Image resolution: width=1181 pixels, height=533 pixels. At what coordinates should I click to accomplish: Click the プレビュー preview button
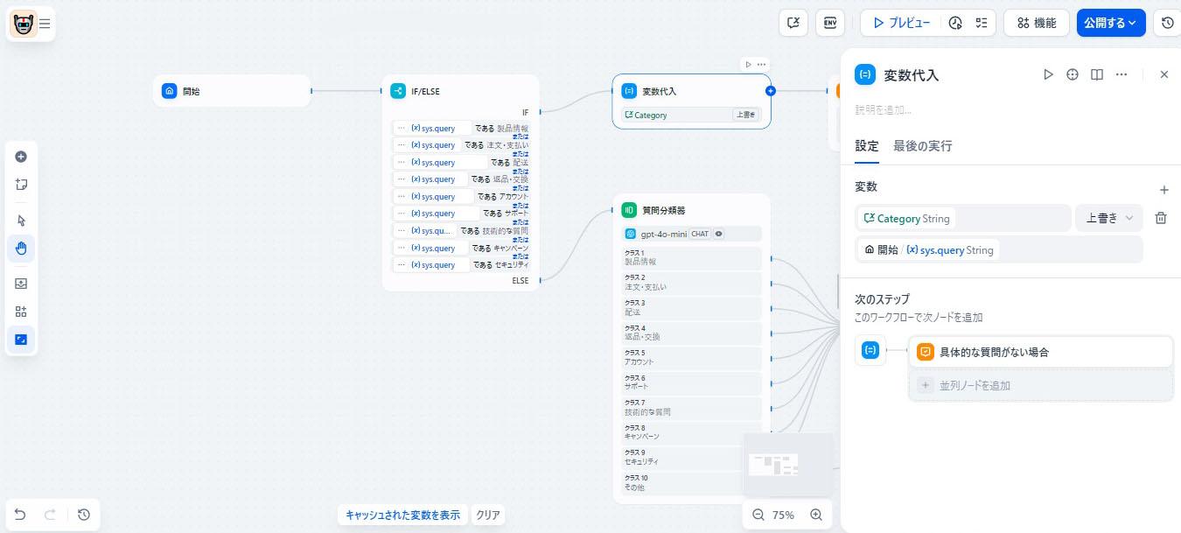tap(900, 23)
